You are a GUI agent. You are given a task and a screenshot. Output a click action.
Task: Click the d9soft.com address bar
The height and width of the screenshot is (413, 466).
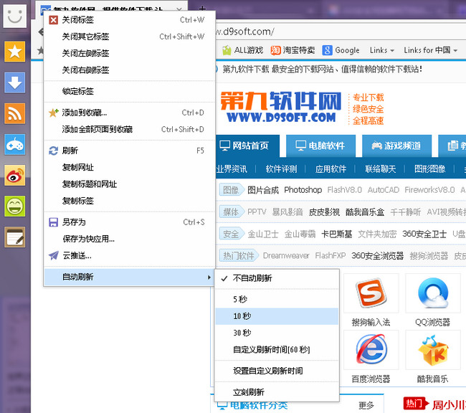tap(341, 32)
